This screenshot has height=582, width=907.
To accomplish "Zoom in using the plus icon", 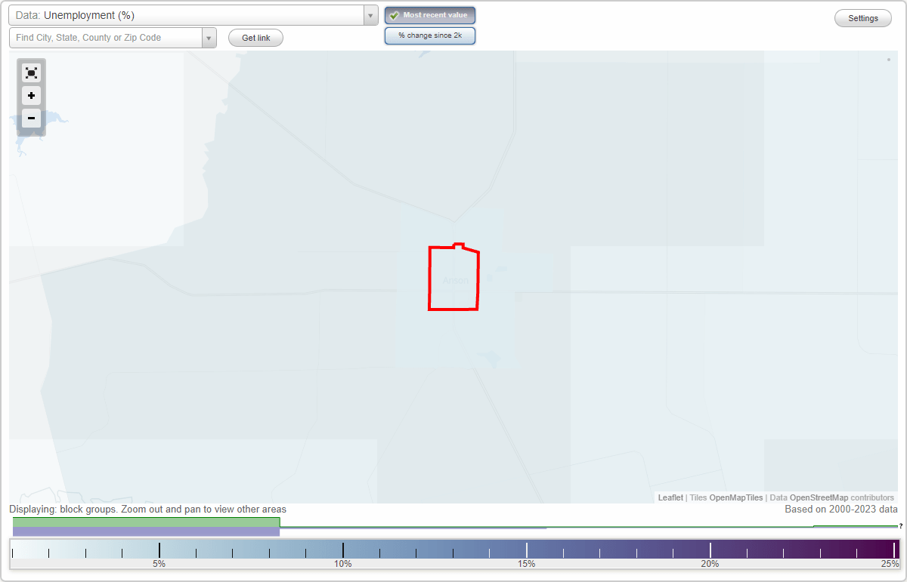I will pos(31,96).
